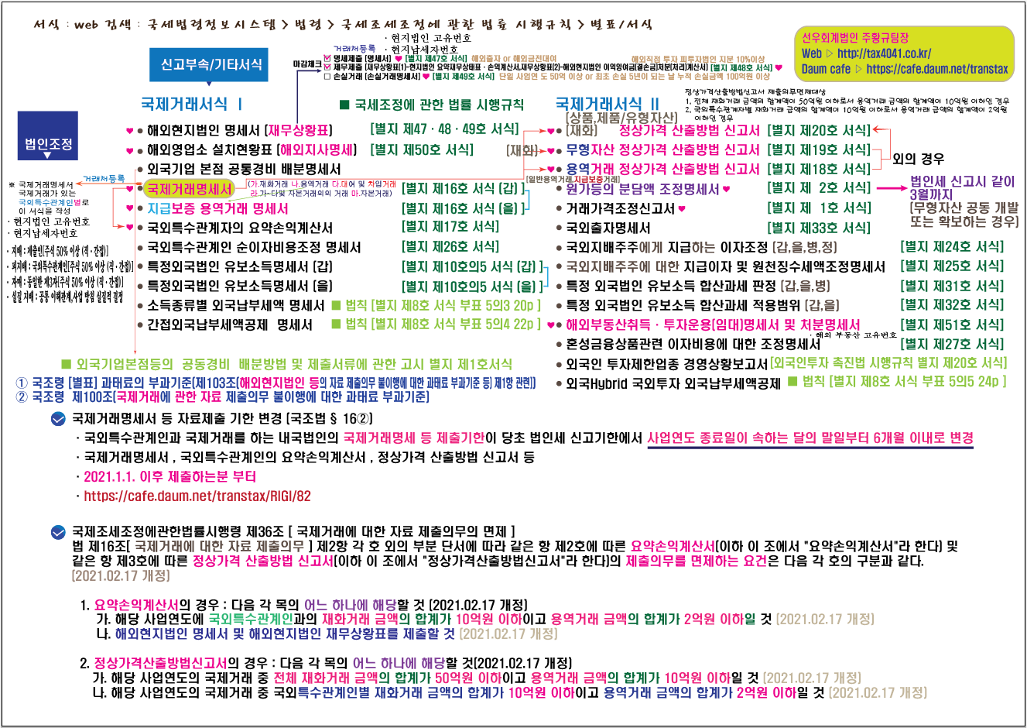
Task: Click the [별지 제51호 서식] reference
Action: point(952,325)
